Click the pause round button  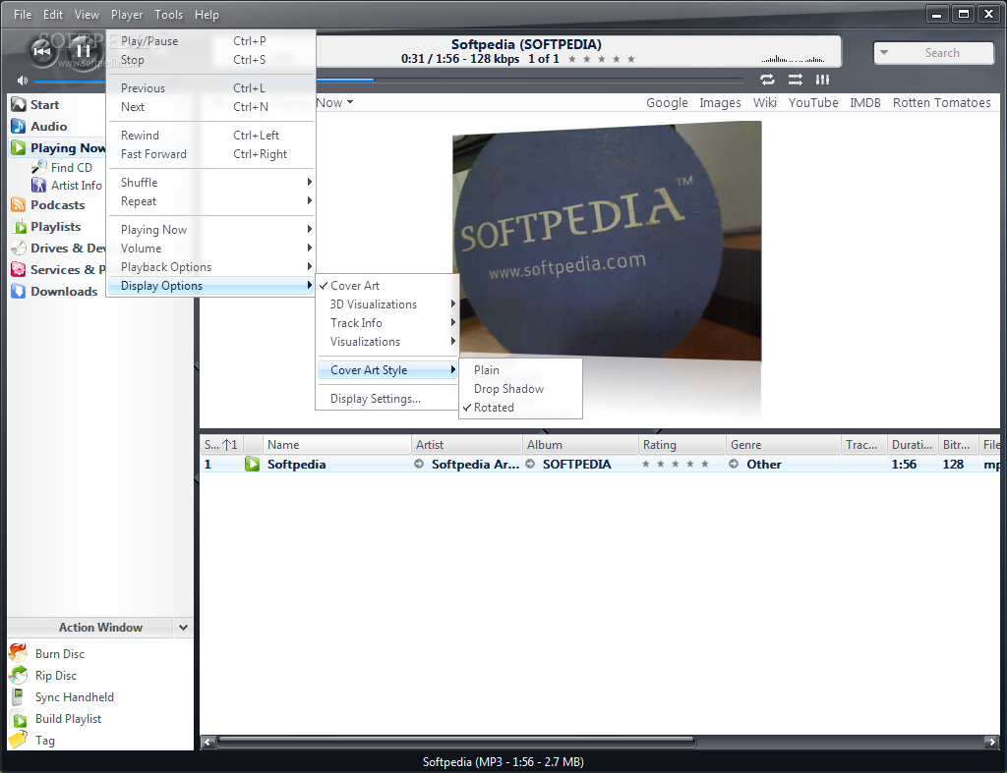pos(83,50)
